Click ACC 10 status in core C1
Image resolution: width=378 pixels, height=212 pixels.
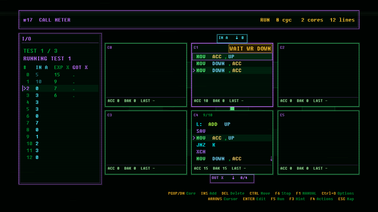[201, 101]
